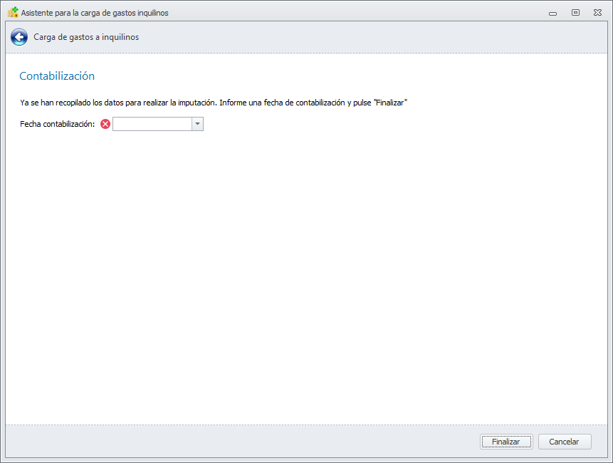Focus the Fecha contabilización input field
Screen dimensions: 613x463
click(x=152, y=124)
